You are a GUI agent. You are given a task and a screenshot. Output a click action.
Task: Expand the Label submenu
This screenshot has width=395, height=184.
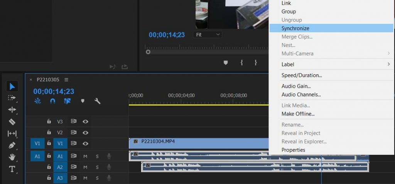(331, 64)
